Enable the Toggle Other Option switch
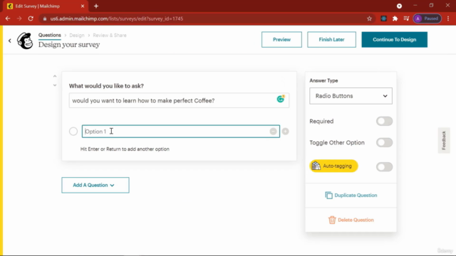This screenshot has width=456, height=256. [x=384, y=142]
